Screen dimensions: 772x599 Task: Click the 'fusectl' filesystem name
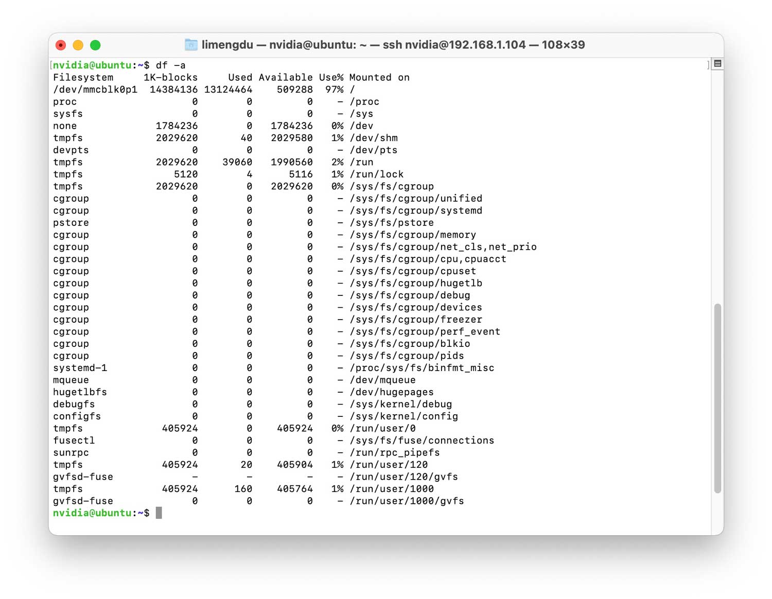pos(74,441)
